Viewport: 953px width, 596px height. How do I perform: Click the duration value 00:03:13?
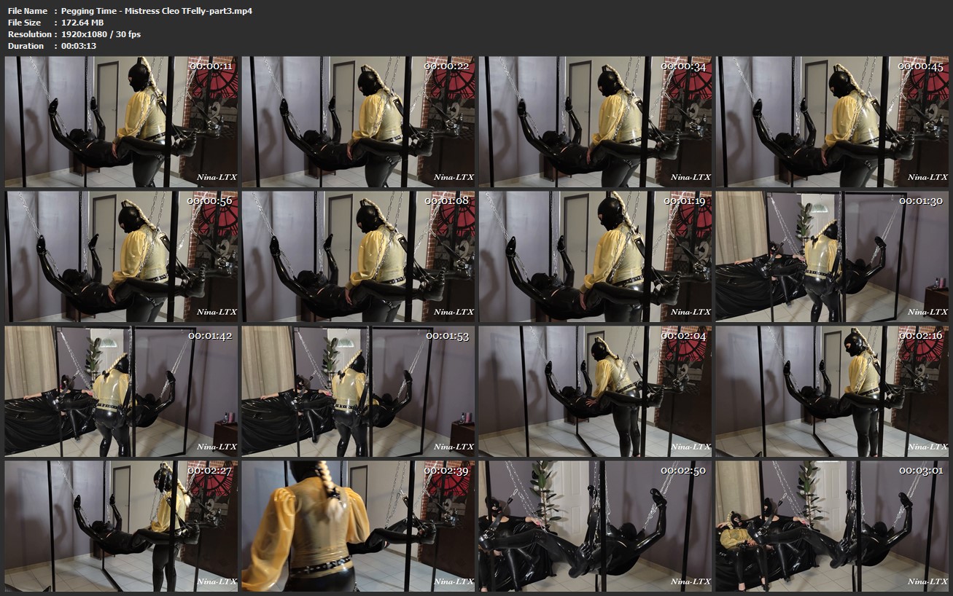(79, 46)
